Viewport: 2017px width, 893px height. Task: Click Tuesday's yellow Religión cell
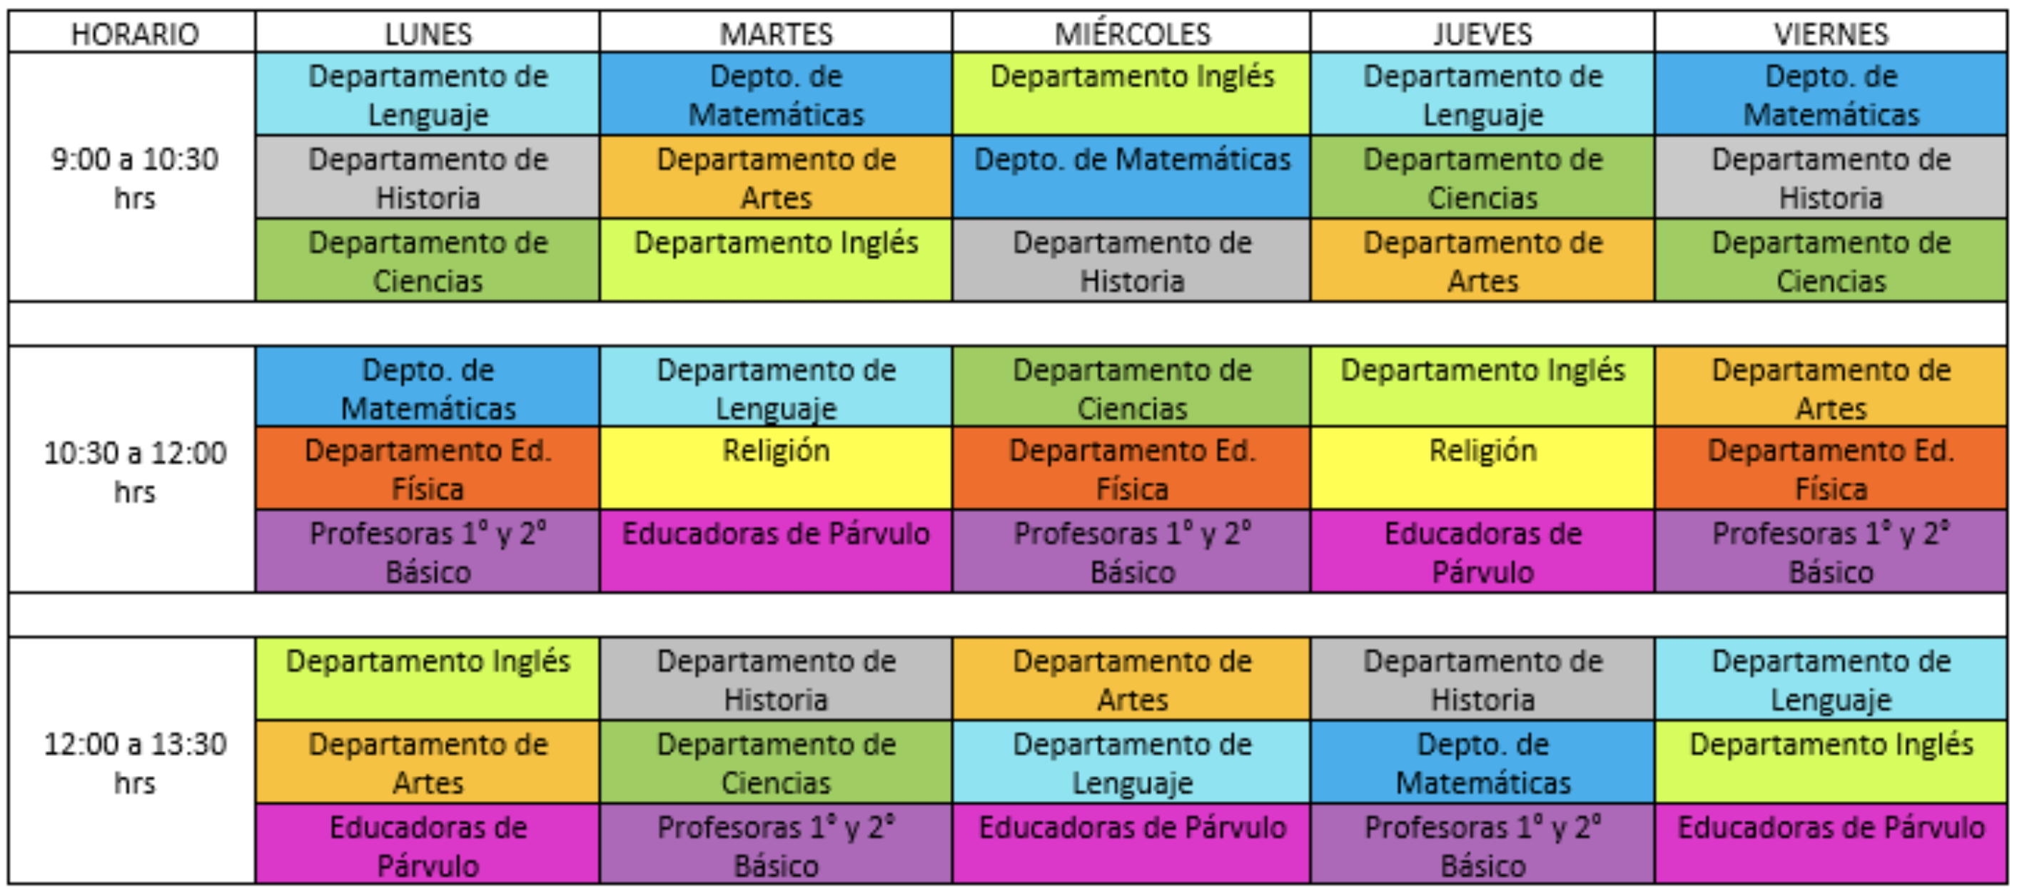tap(776, 469)
